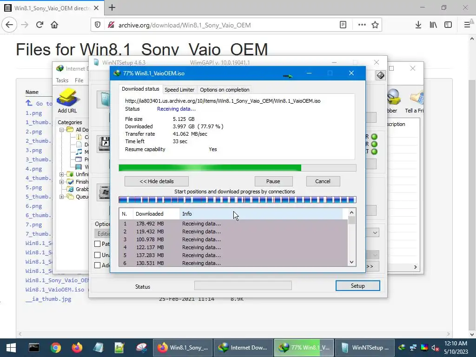This screenshot has width=476, height=357.
Task: Click the WinNTSetup tool icon near top right
Action: [380, 75]
